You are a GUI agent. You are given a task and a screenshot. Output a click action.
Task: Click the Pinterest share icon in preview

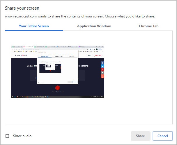click(102, 69)
